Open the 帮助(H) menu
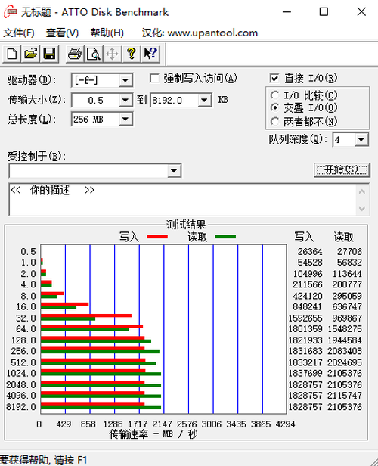 pos(107,33)
